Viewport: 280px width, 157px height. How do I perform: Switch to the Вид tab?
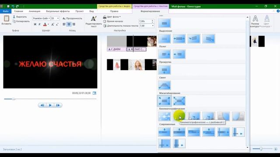point(91,11)
